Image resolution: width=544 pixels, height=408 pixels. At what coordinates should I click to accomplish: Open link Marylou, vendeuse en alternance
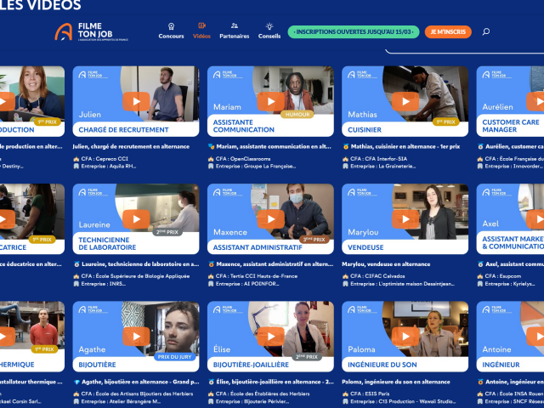[386, 264]
